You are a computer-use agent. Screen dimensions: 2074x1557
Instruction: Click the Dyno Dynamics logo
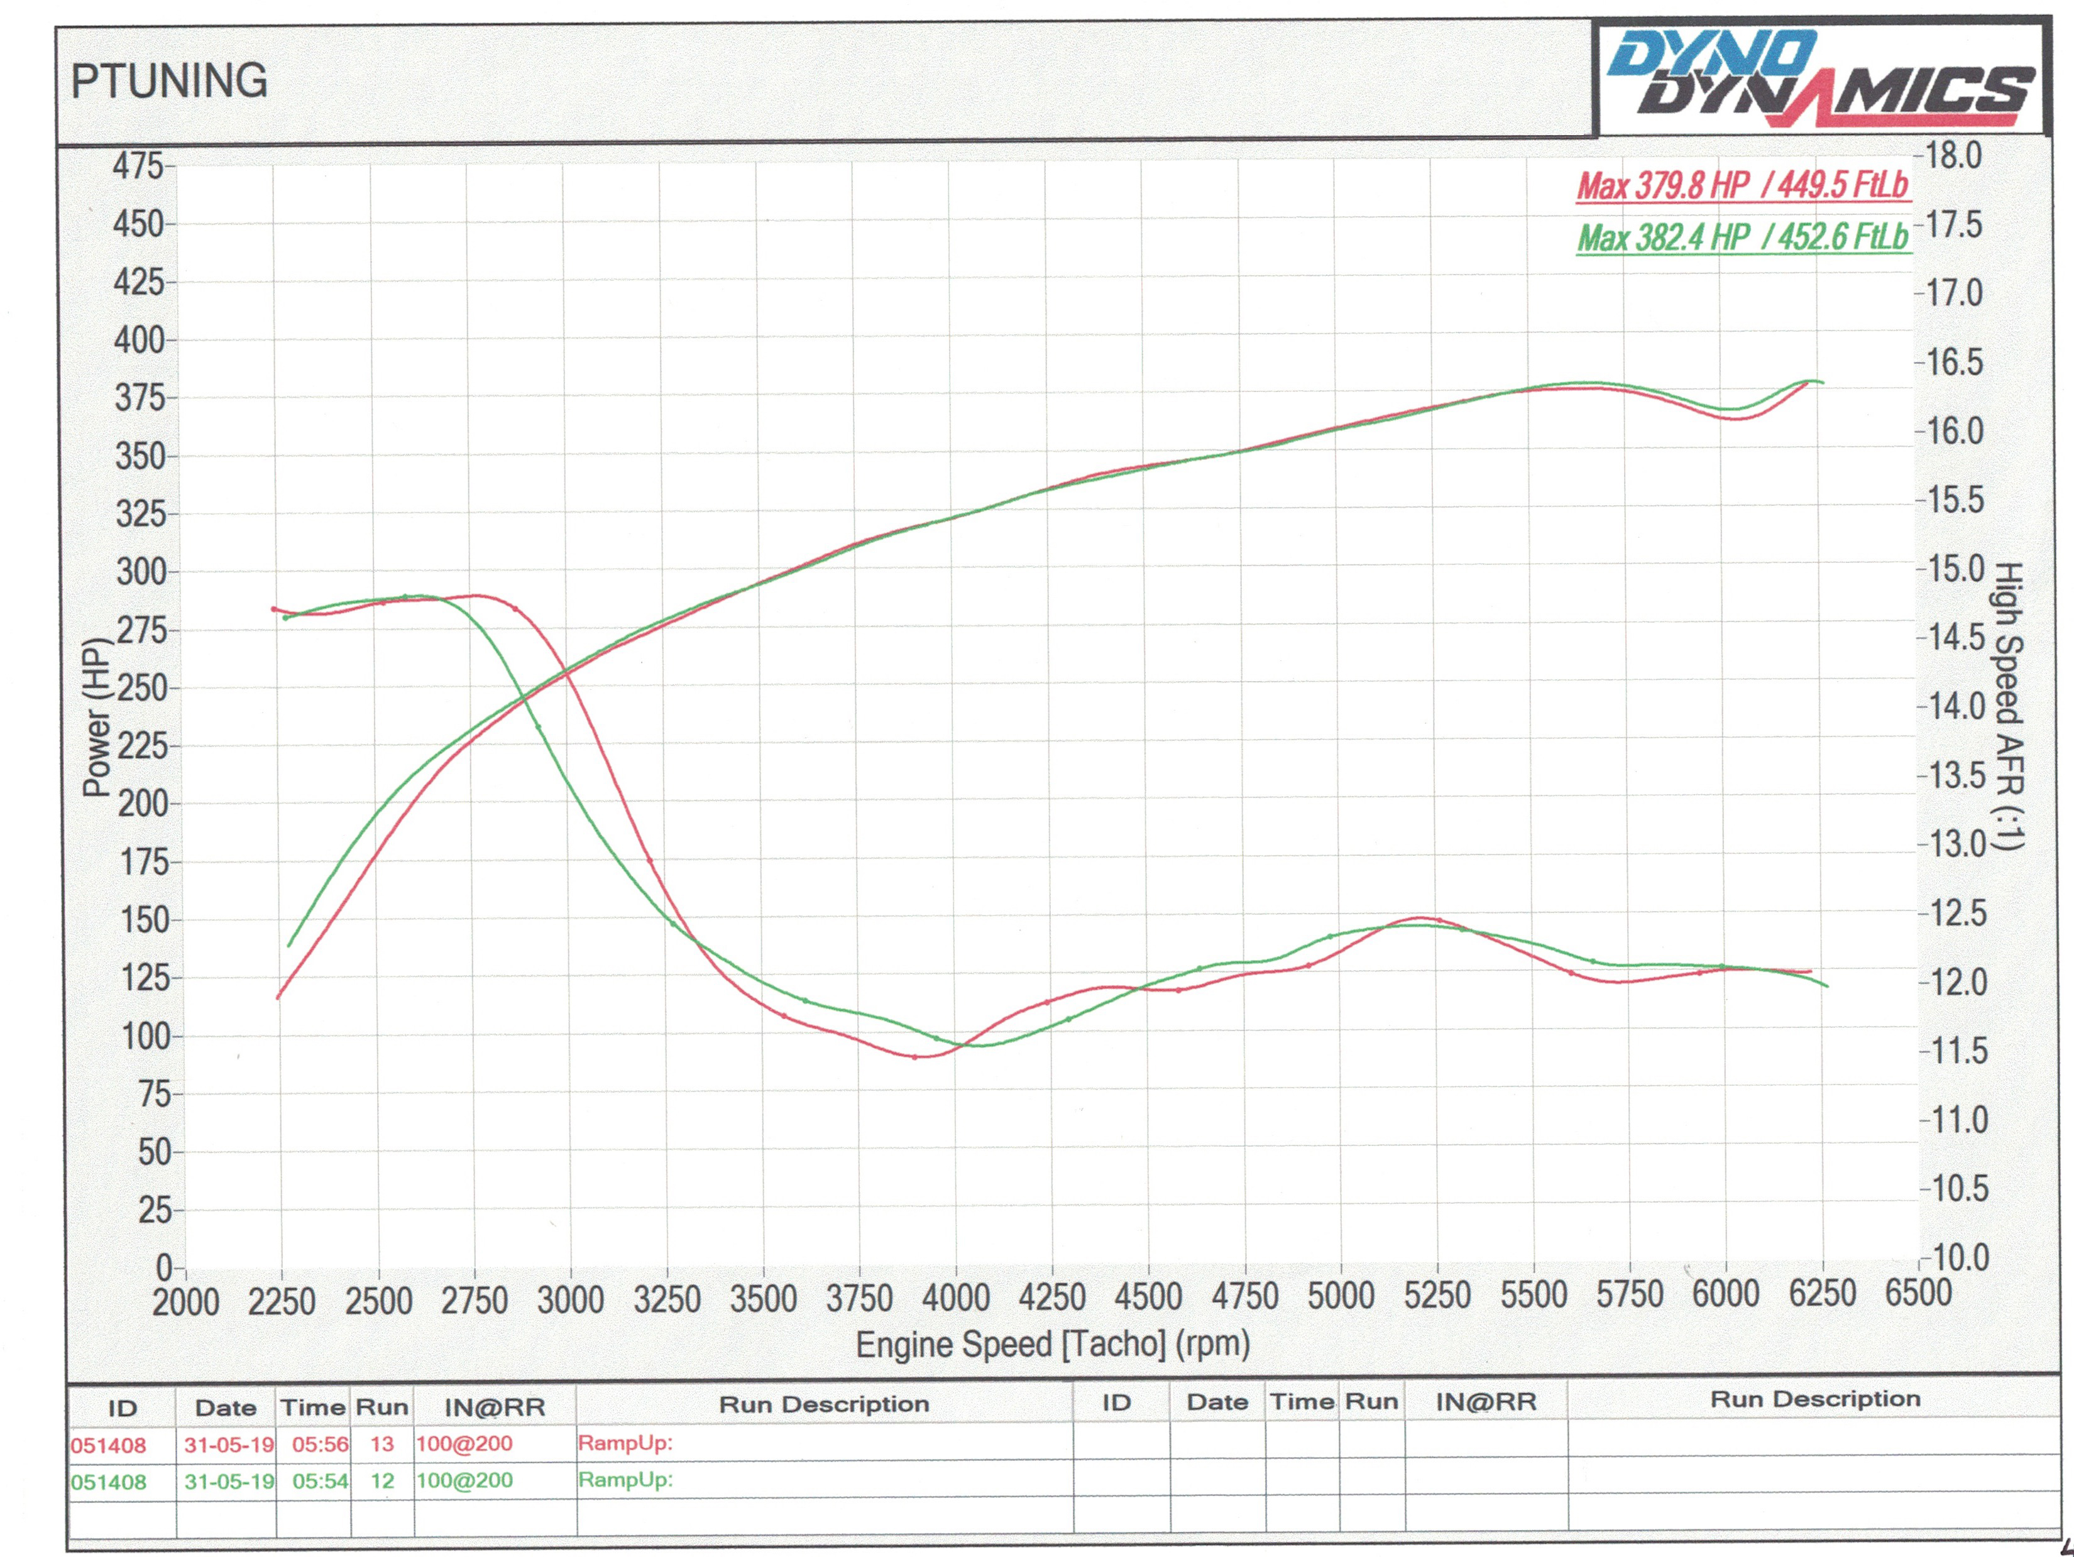[x=1819, y=79]
